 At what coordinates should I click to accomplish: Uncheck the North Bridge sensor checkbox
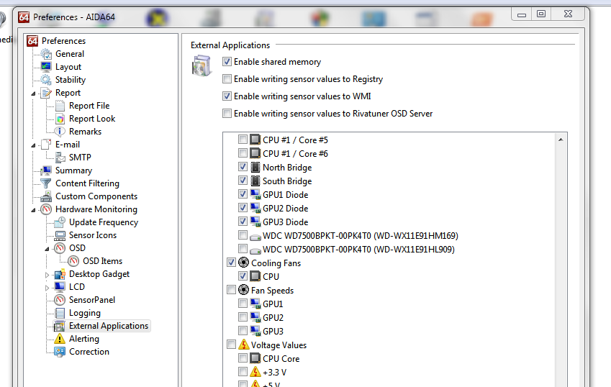coord(243,168)
